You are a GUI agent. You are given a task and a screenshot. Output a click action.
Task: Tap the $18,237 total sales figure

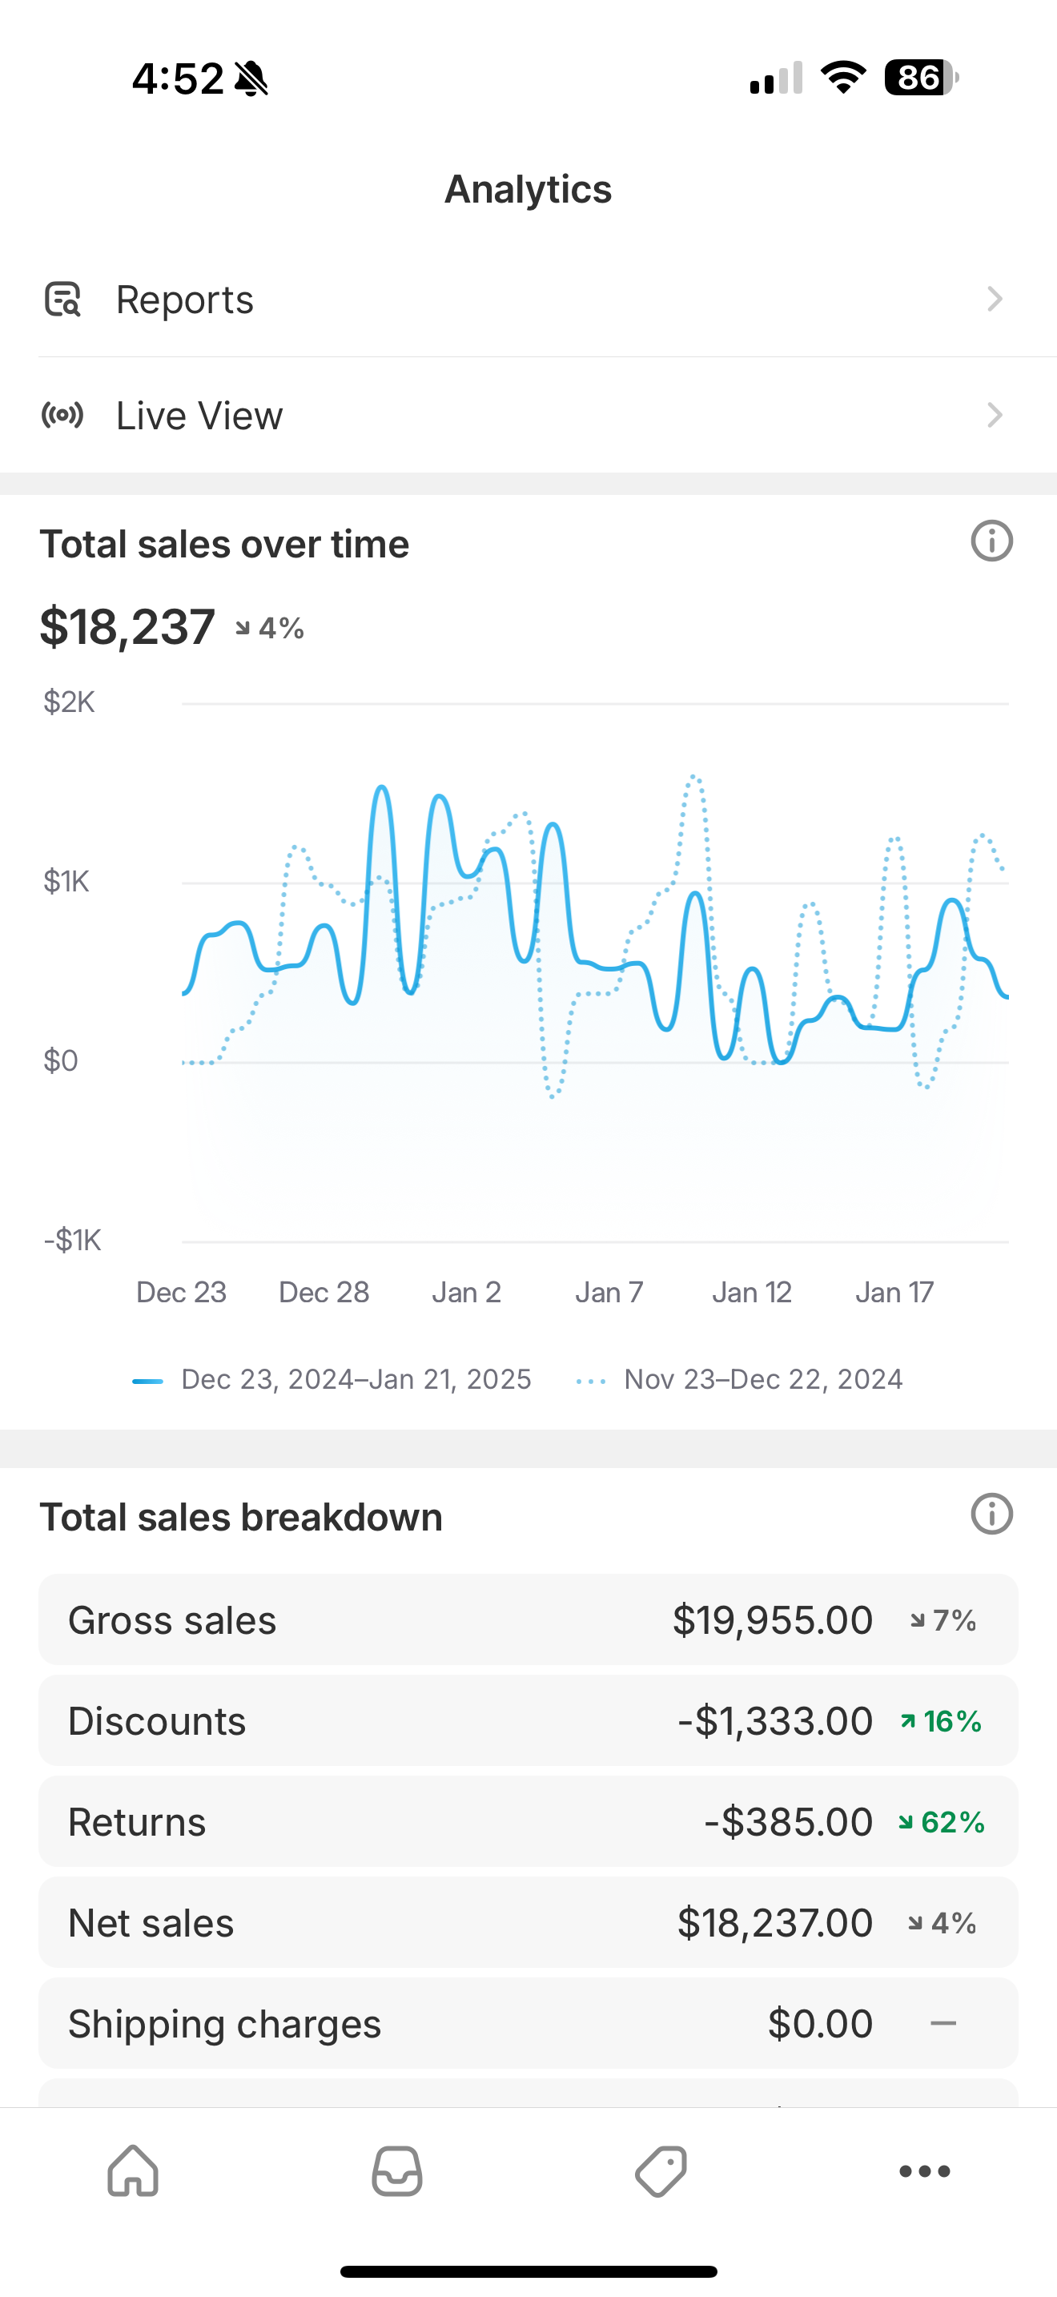point(127,627)
